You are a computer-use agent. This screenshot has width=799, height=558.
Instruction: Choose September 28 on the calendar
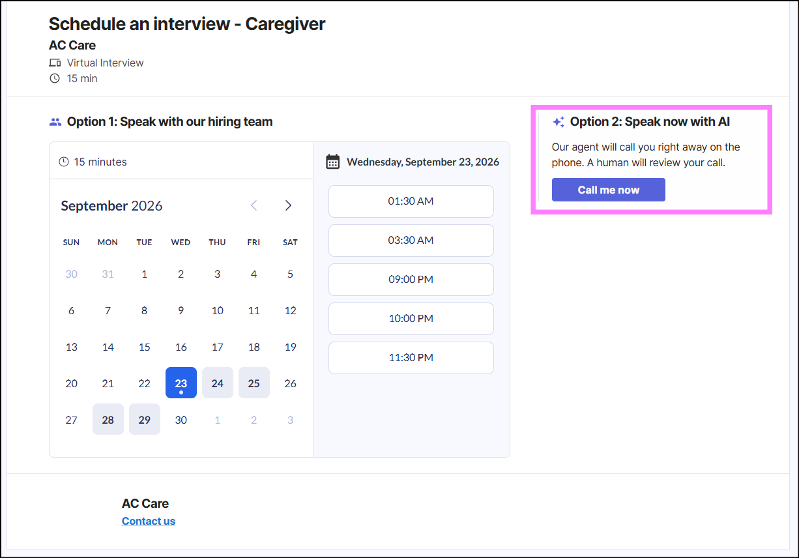[108, 419]
